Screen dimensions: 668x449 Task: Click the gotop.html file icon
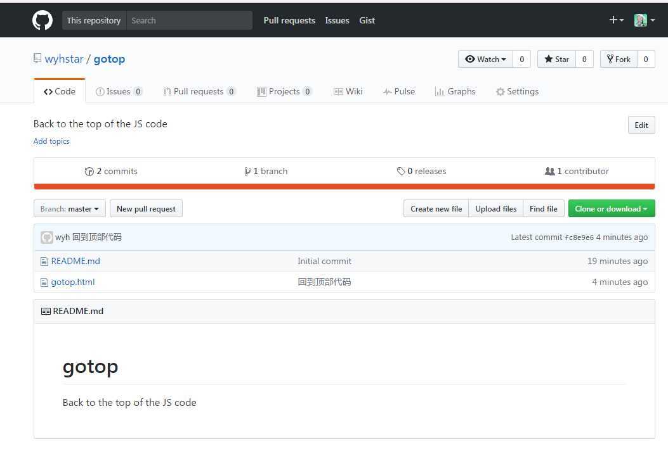click(44, 282)
